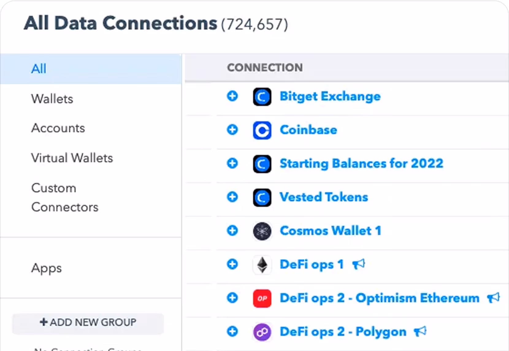
Task: Select the All filter in sidebar
Action: [91, 69]
